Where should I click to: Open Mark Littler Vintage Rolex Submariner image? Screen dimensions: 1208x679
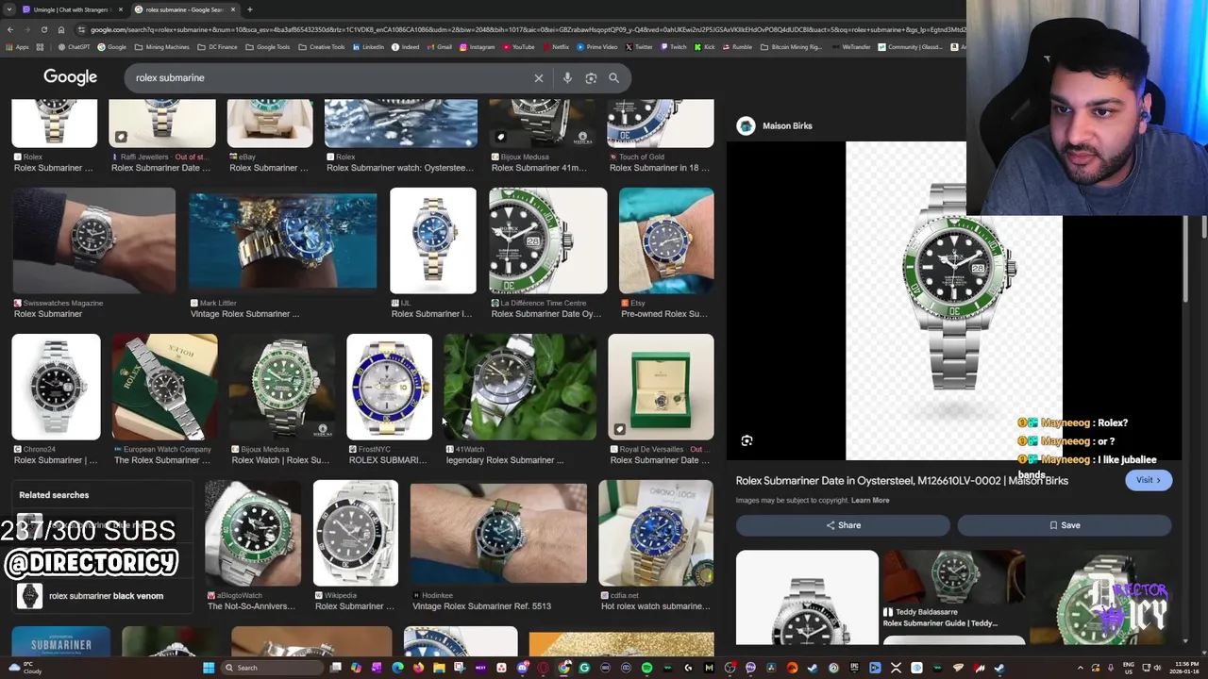pos(282,240)
